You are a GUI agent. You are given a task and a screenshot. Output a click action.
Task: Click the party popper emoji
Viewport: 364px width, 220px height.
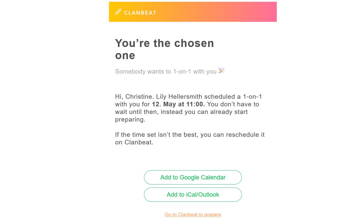click(x=221, y=71)
